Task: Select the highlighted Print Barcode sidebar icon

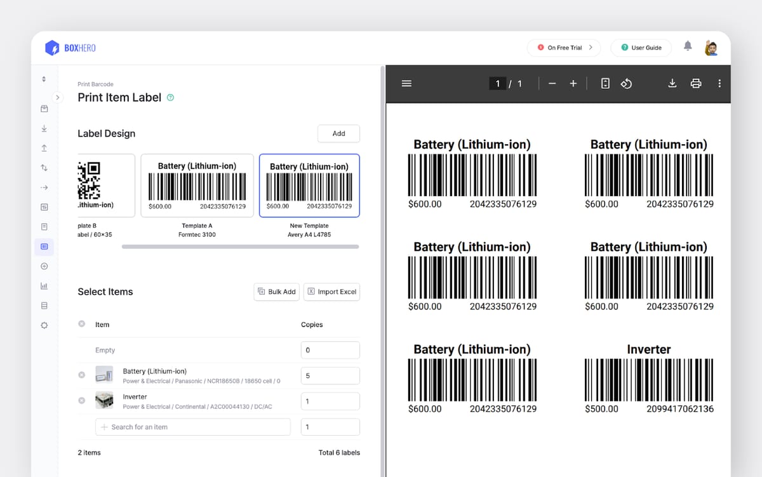Action: pyautogui.click(x=44, y=246)
